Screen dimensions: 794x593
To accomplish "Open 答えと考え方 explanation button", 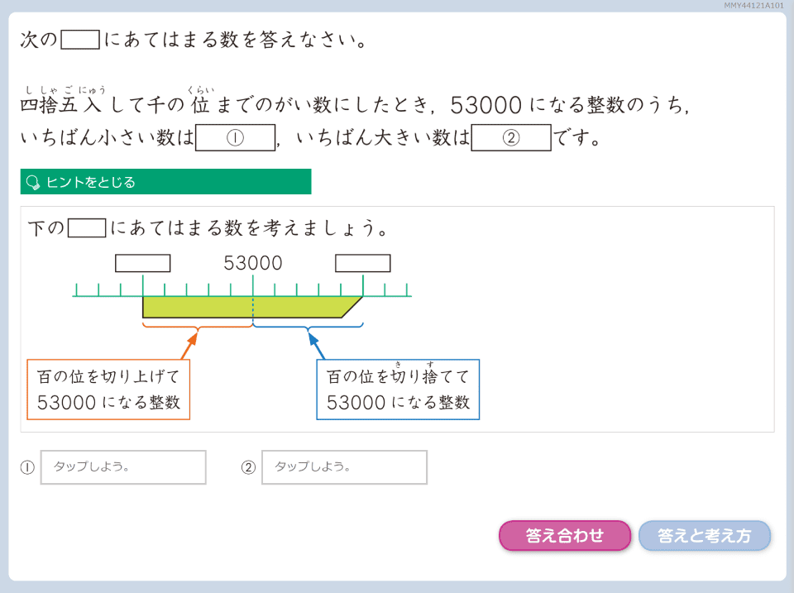I will tap(704, 536).
